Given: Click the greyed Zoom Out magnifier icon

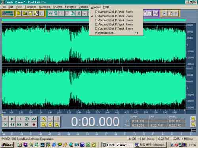Looking at the screenshot, I should [50, 119].
